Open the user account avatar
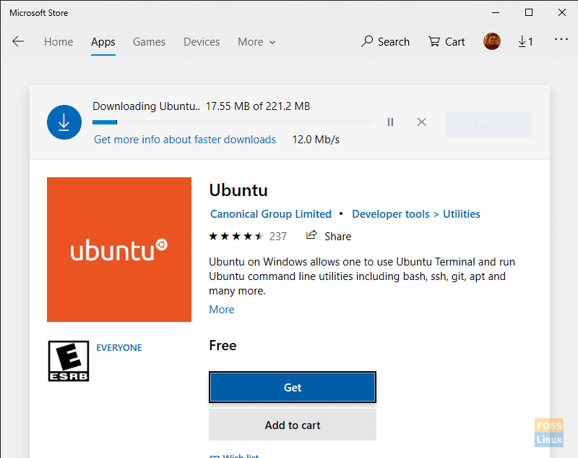This screenshot has height=458, width=578. coord(492,41)
